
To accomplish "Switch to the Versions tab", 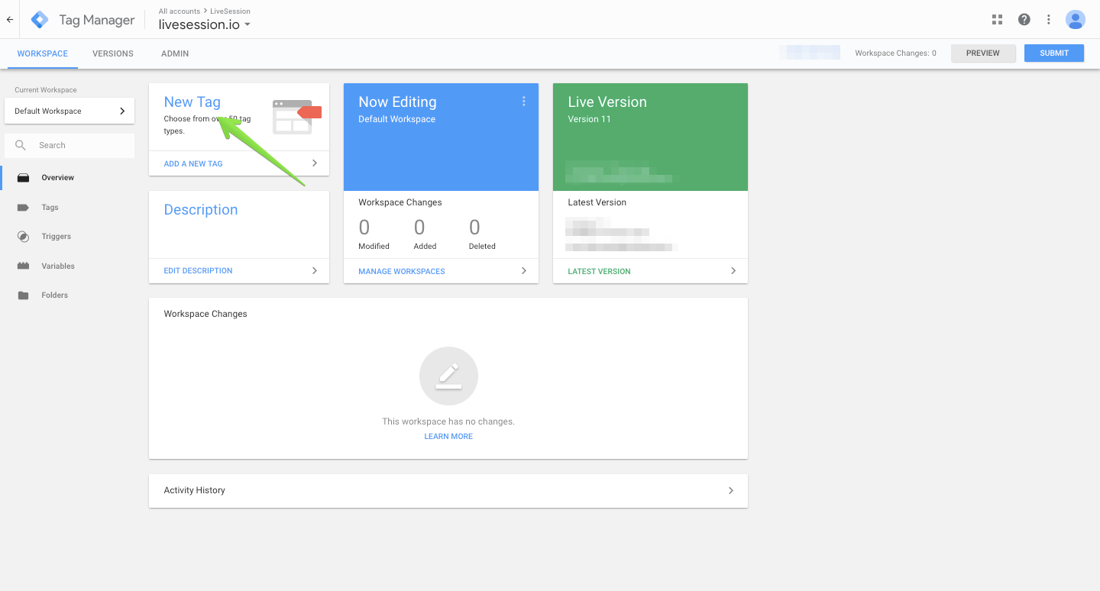I will (113, 53).
